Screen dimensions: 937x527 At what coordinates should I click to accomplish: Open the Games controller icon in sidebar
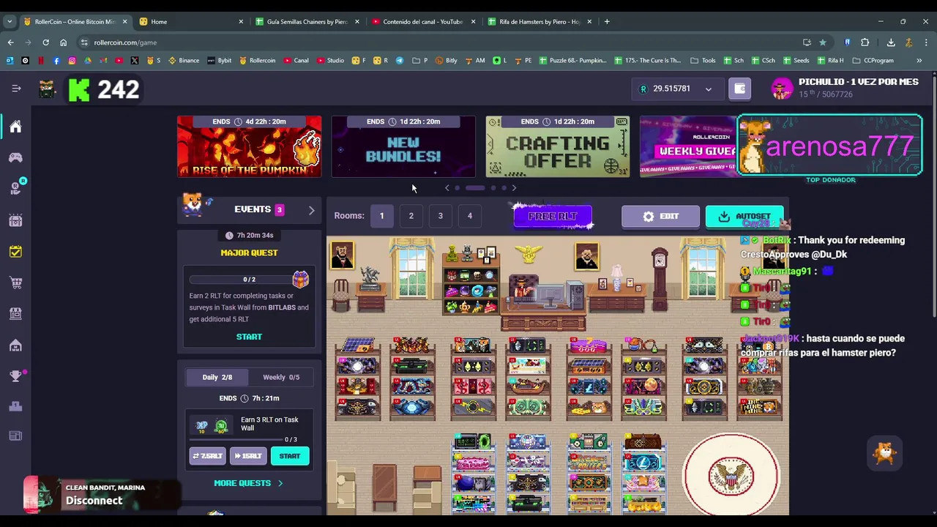coord(15,157)
